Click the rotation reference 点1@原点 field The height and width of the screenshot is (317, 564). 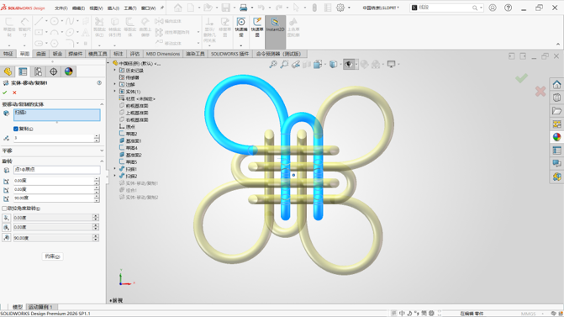click(x=57, y=170)
